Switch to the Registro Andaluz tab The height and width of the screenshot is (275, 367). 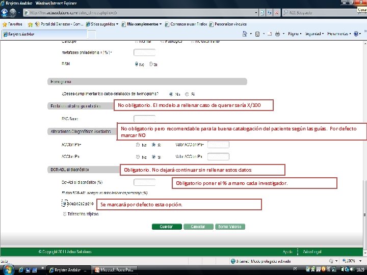(44, 35)
